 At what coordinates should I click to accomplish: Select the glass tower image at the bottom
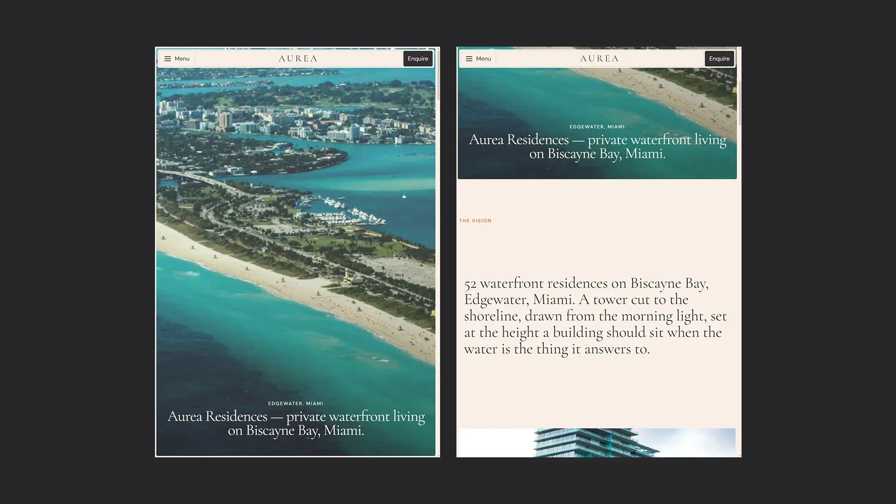pyautogui.click(x=597, y=442)
